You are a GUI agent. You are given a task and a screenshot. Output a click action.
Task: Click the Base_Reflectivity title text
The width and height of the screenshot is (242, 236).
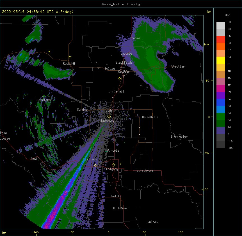[121, 4]
